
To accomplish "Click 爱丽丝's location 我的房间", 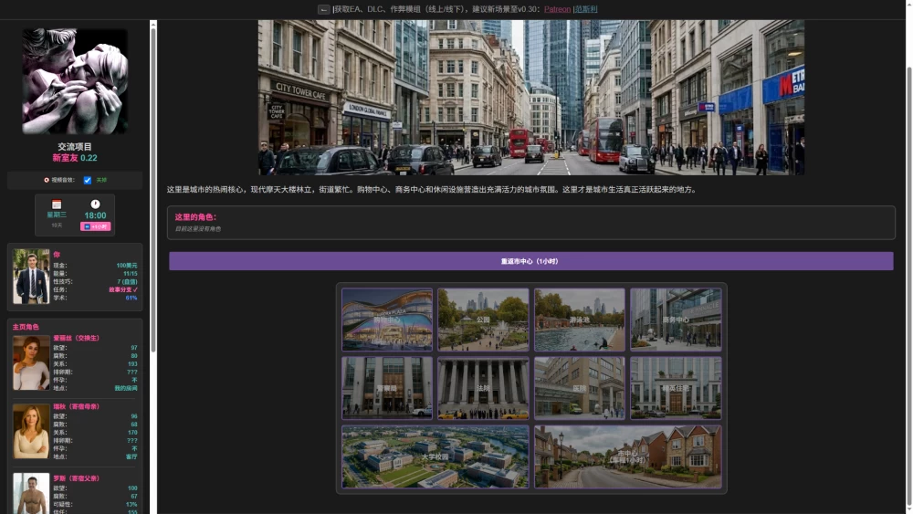I will pyautogui.click(x=126, y=388).
